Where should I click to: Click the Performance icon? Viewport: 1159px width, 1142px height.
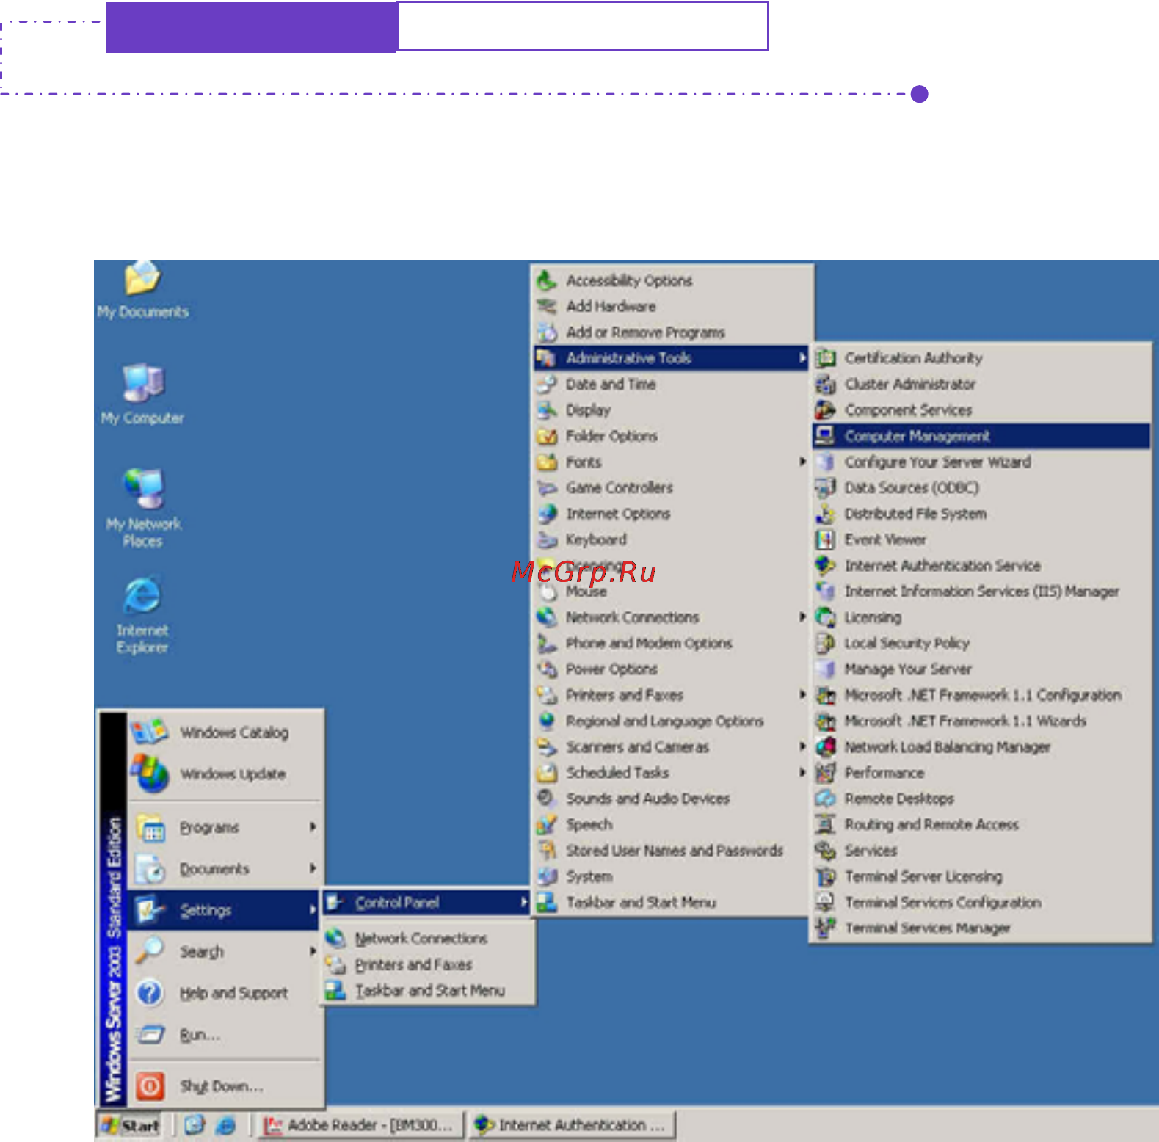point(826,773)
